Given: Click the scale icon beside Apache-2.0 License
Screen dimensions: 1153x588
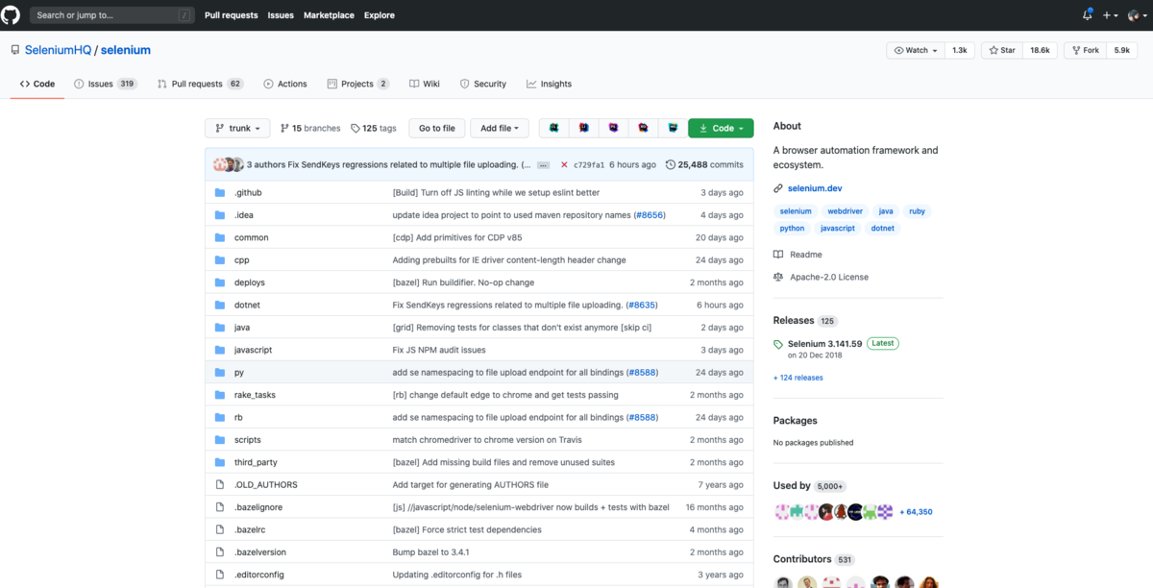Looking at the screenshot, I should coord(778,277).
